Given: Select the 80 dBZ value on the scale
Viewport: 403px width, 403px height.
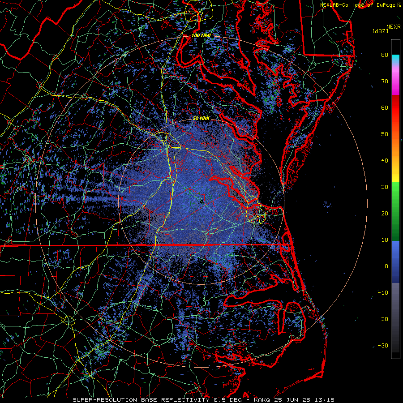Looking at the screenshot, I should 385,55.
